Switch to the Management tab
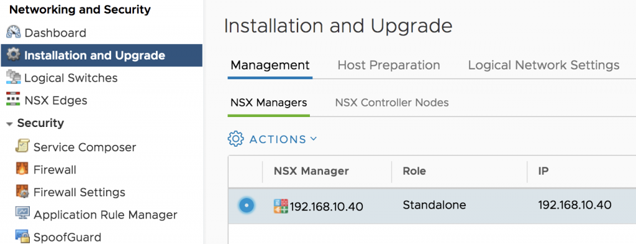Image resolution: width=636 pixels, height=244 pixels. (x=270, y=65)
